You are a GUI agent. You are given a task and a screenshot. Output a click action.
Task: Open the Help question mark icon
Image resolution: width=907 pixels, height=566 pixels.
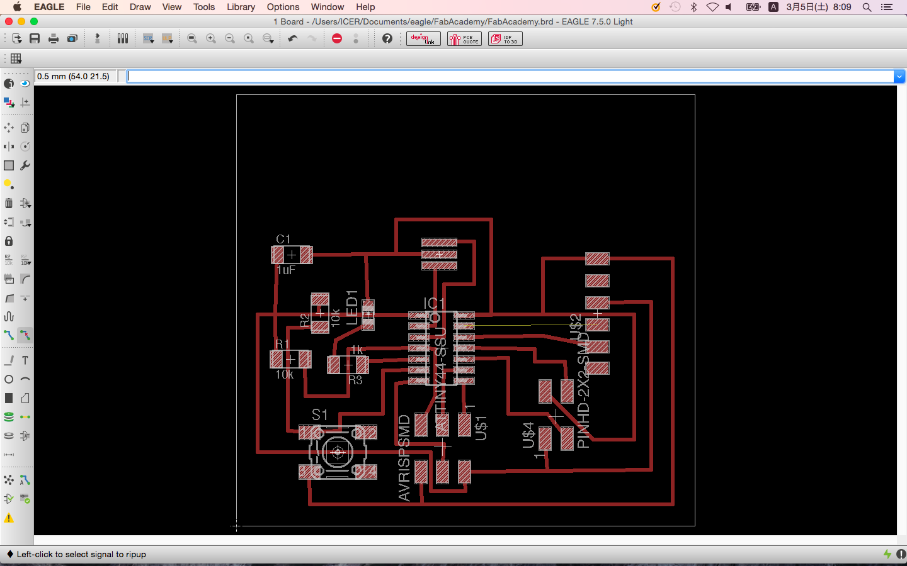point(387,38)
